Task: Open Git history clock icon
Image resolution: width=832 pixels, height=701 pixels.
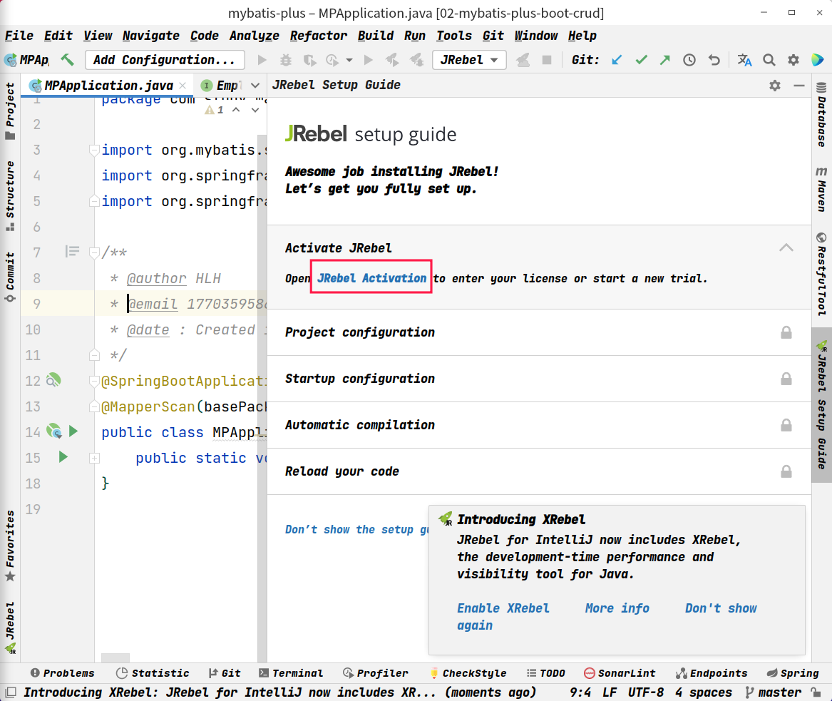Action: tap(689, 60)
